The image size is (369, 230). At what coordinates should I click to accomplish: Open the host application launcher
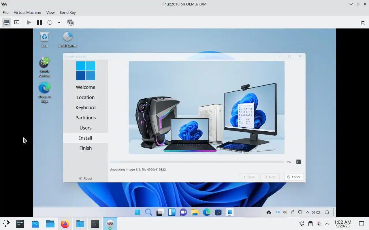pos(6,224)
